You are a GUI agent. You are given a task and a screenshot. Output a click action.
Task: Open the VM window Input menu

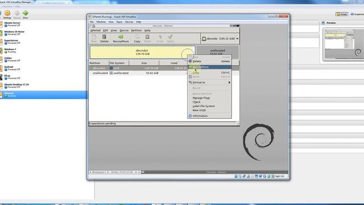[119, 22]
